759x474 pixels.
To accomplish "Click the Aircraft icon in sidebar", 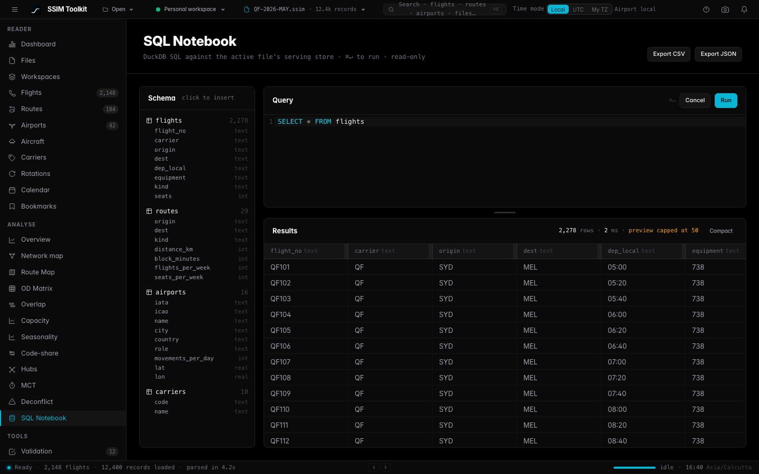I will tap(12, 142).
